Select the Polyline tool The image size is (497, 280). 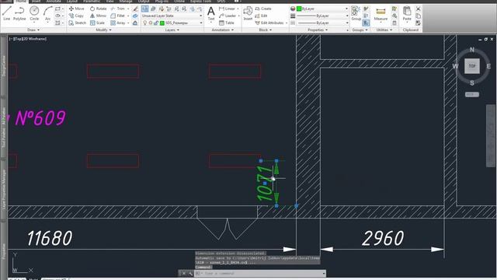(19, 13)
